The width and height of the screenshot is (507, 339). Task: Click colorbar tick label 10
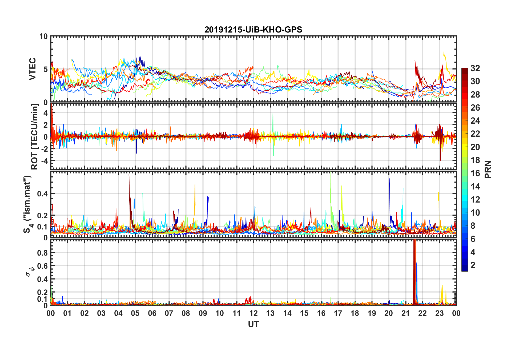tap(475, 213)
